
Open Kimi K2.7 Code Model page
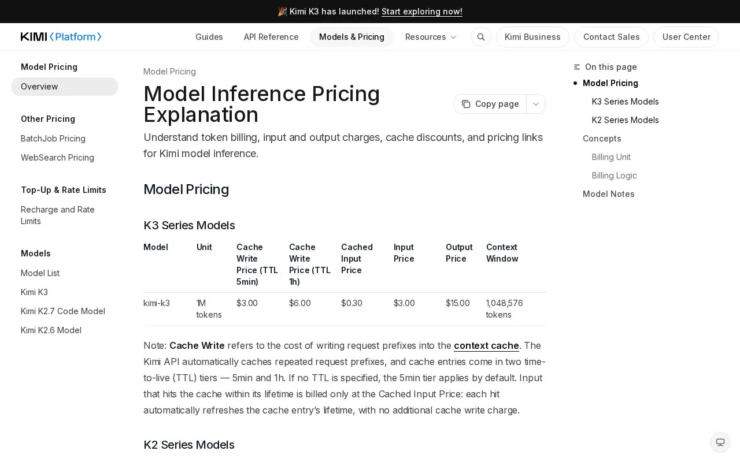tap(63, 311)
